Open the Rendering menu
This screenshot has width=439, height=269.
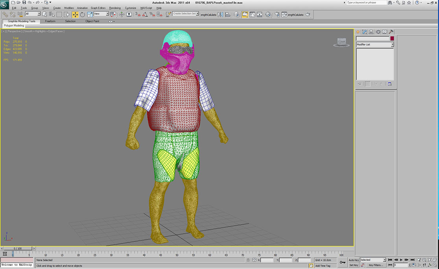tap(115, 8)
